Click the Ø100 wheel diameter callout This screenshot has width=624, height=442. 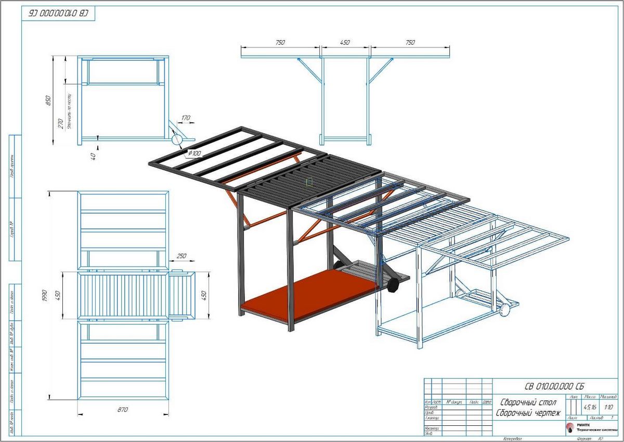click(x=195, y=153)
